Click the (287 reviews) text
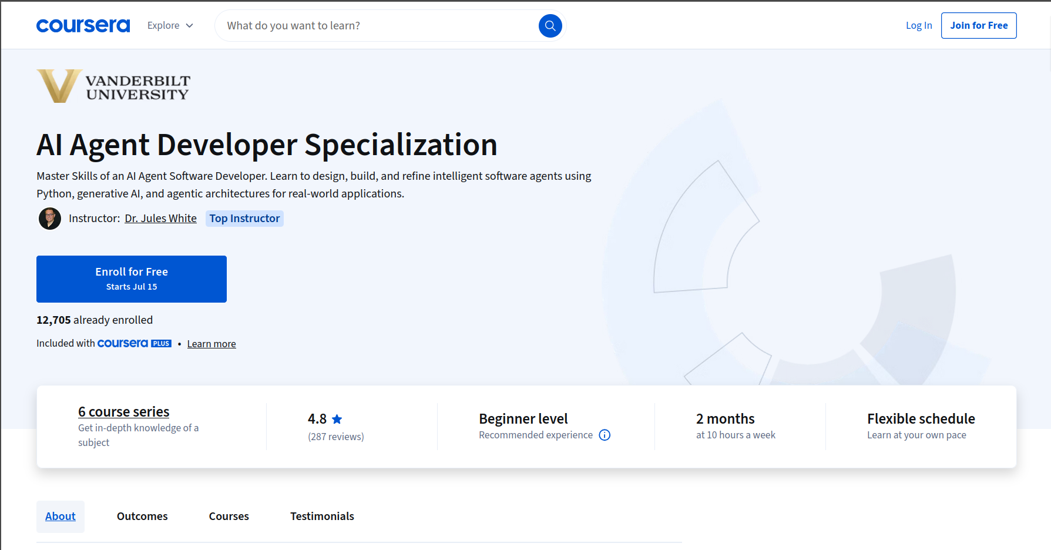Screen dimensions: 1051x550 coord(336,437)
